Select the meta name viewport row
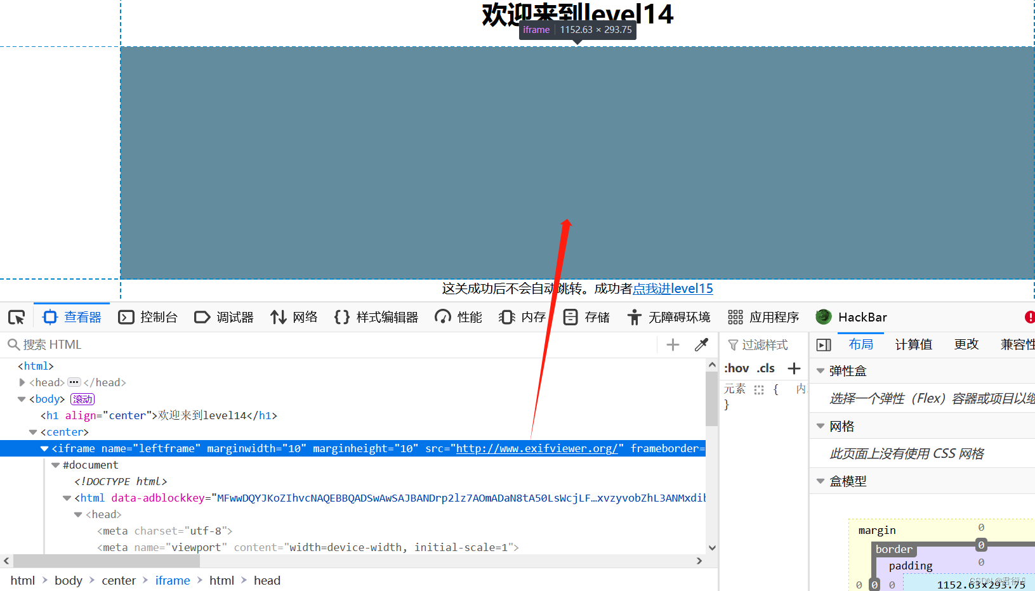 [x=353, y=547]
